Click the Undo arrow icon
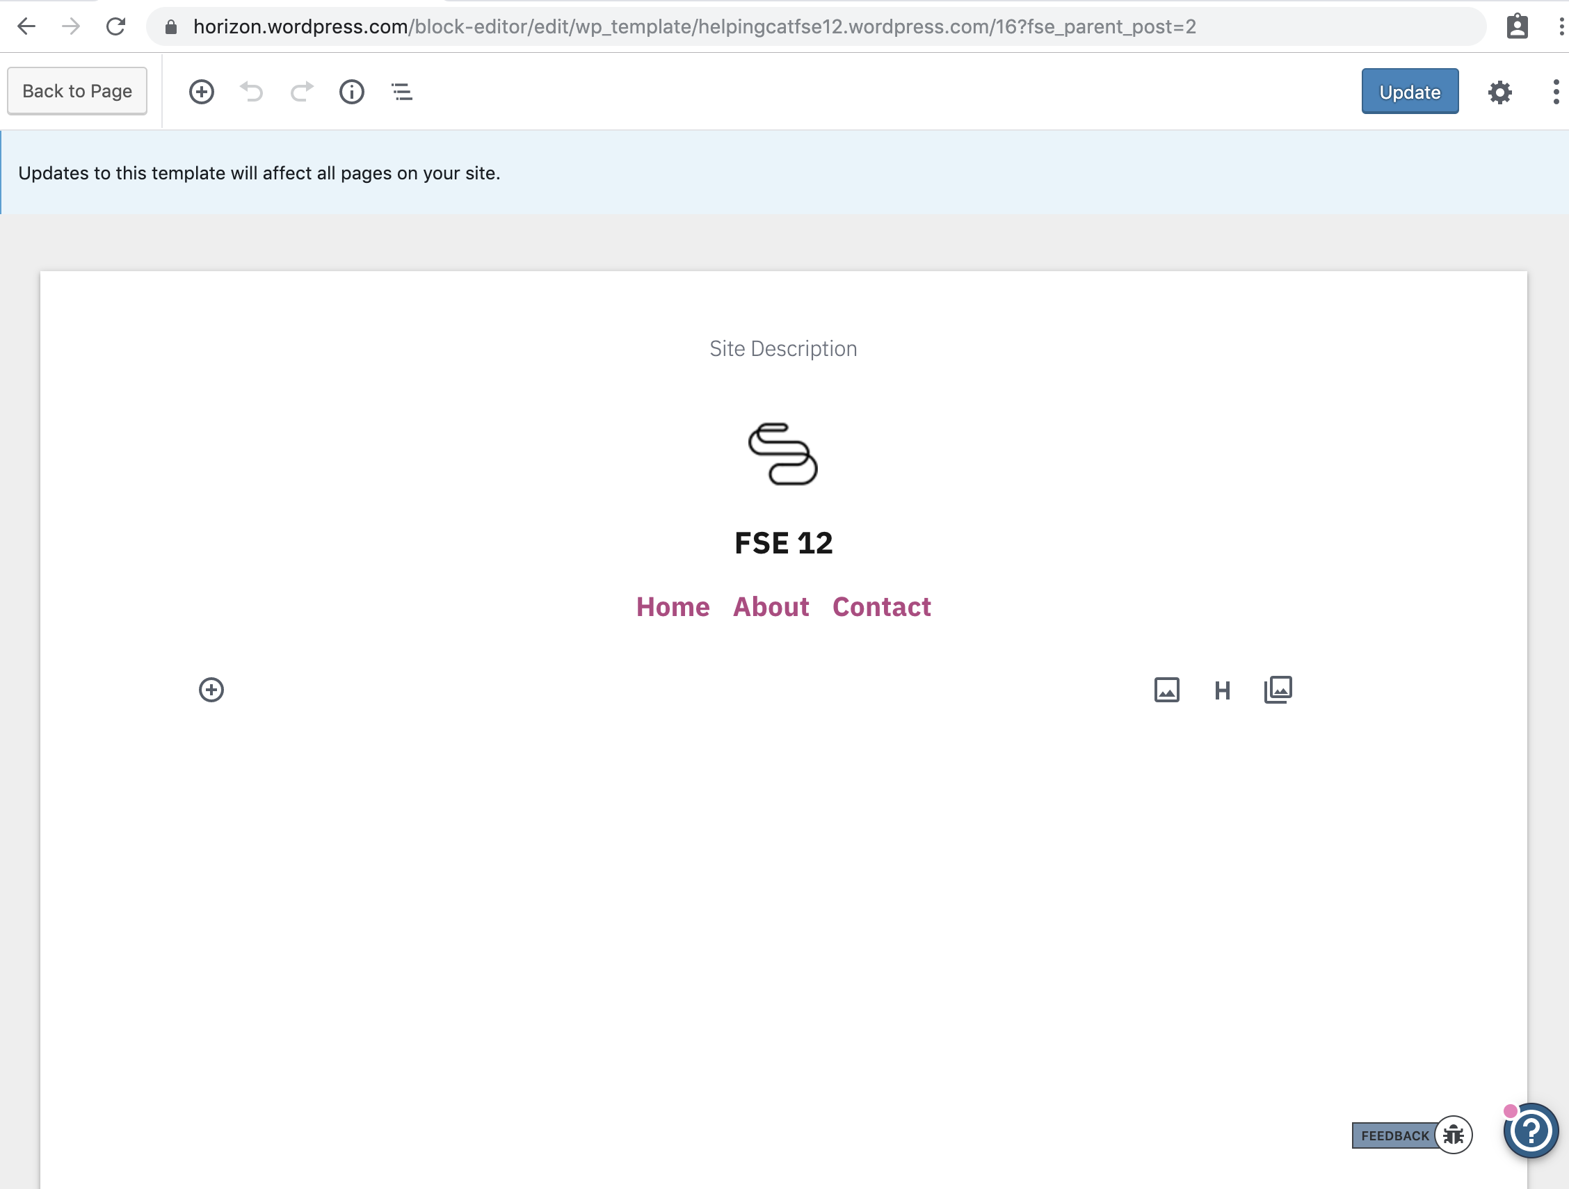 pos(251,92)
